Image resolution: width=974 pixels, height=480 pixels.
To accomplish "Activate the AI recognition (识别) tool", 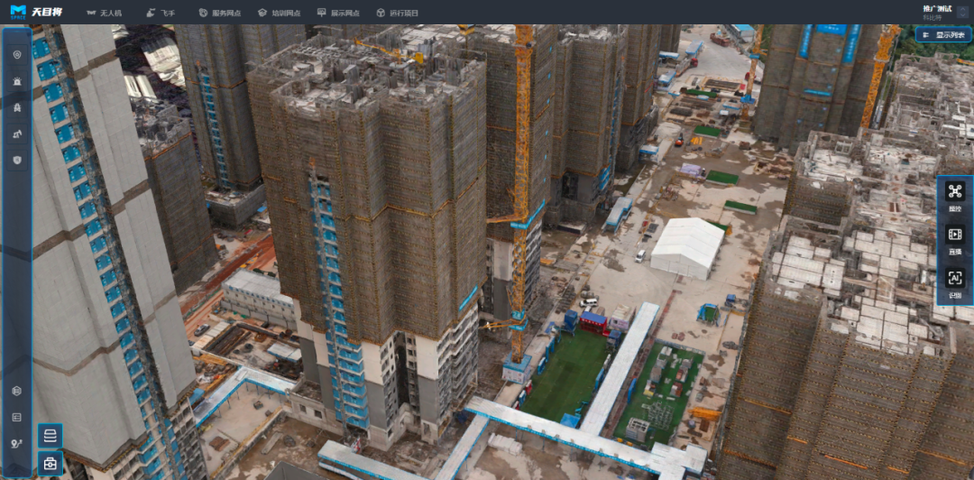I will 954,282.
